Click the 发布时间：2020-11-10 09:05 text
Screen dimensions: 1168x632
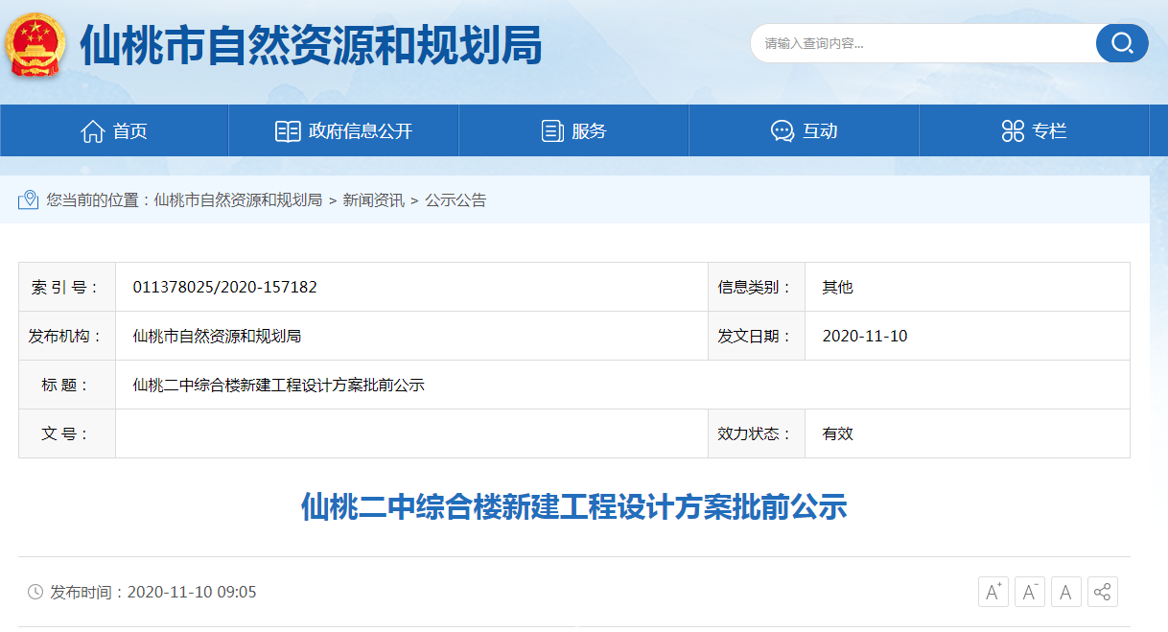point(153,592)
